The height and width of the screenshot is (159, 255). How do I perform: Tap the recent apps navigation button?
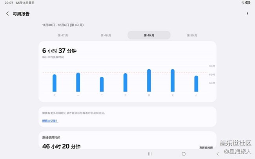[149, 154]
